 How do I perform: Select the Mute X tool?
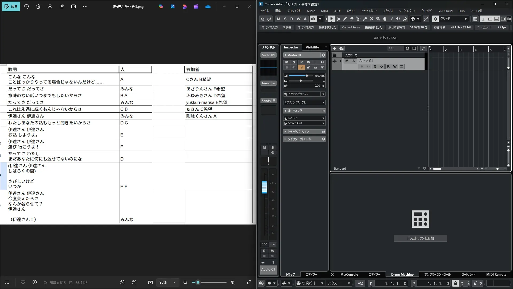coord(371,19)
